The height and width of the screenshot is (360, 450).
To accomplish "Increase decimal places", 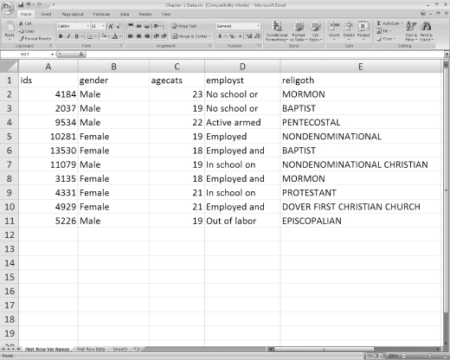I will click(249, 36).
